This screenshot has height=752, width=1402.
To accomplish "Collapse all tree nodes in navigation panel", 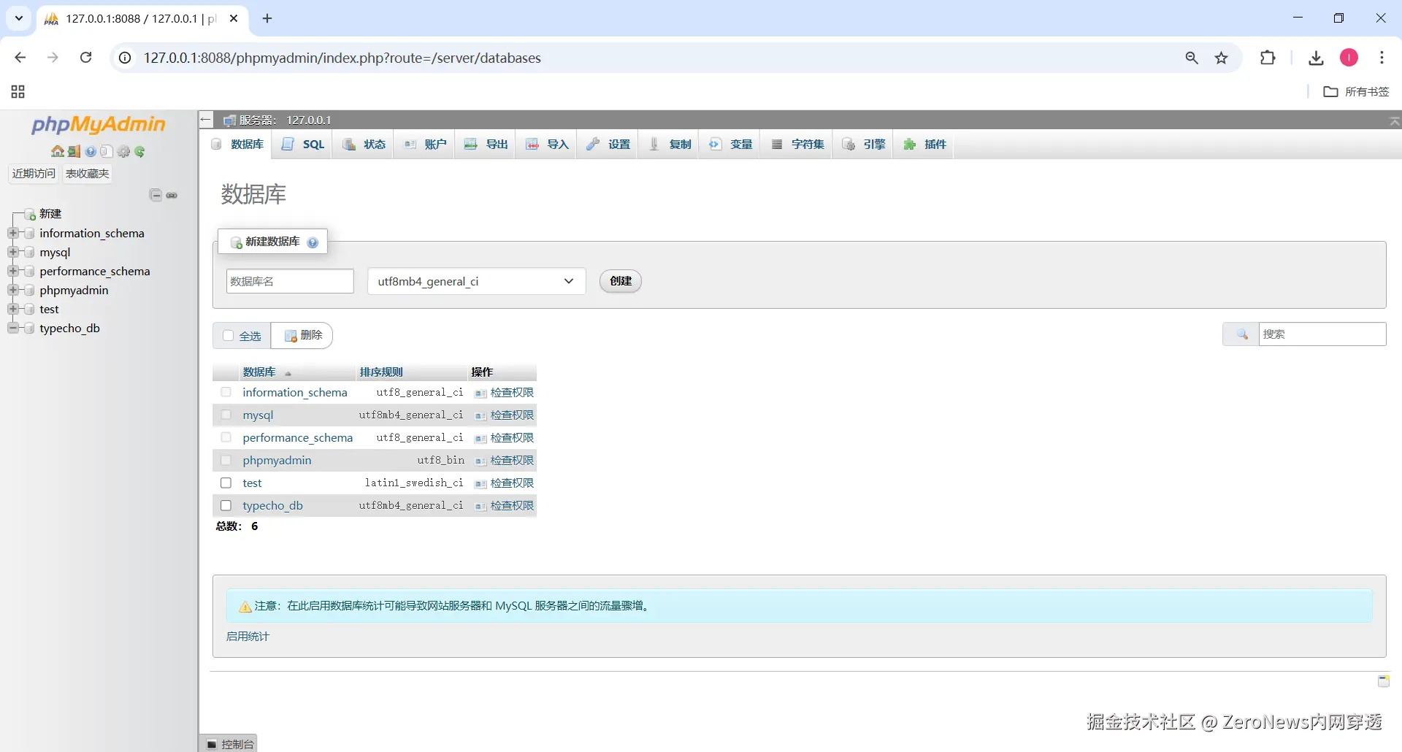I will 156,195.
